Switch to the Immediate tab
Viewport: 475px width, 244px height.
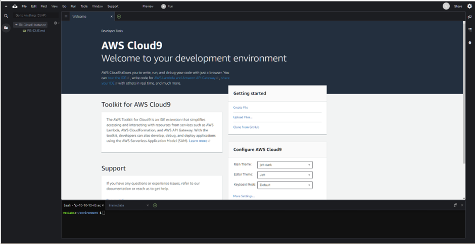[x=128, y=205]
